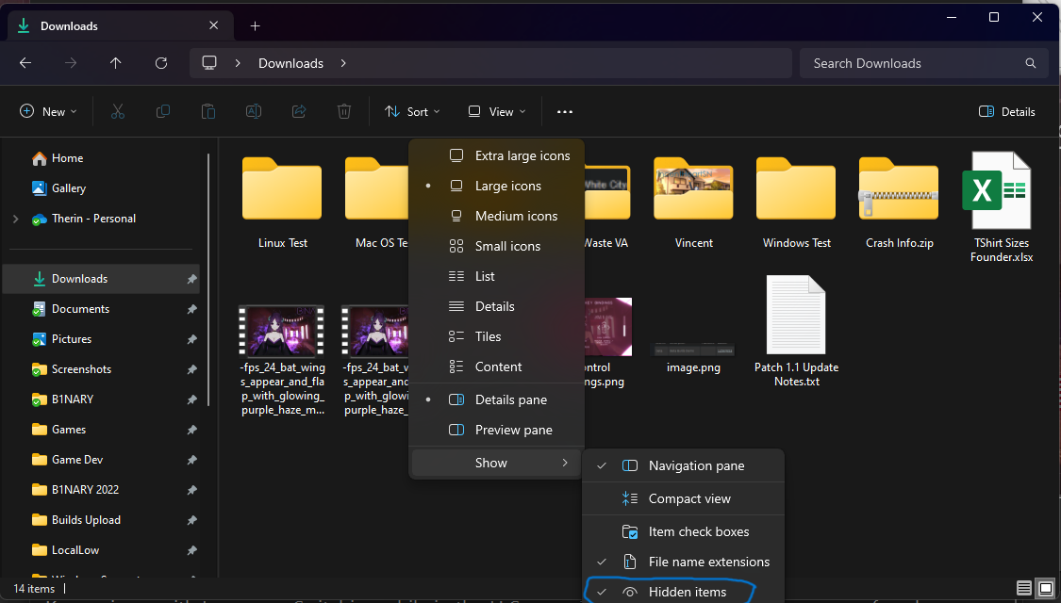The image size is (1061, 603).
Task: Click the PC monitor icon in address bar
Action: [209, 63]
